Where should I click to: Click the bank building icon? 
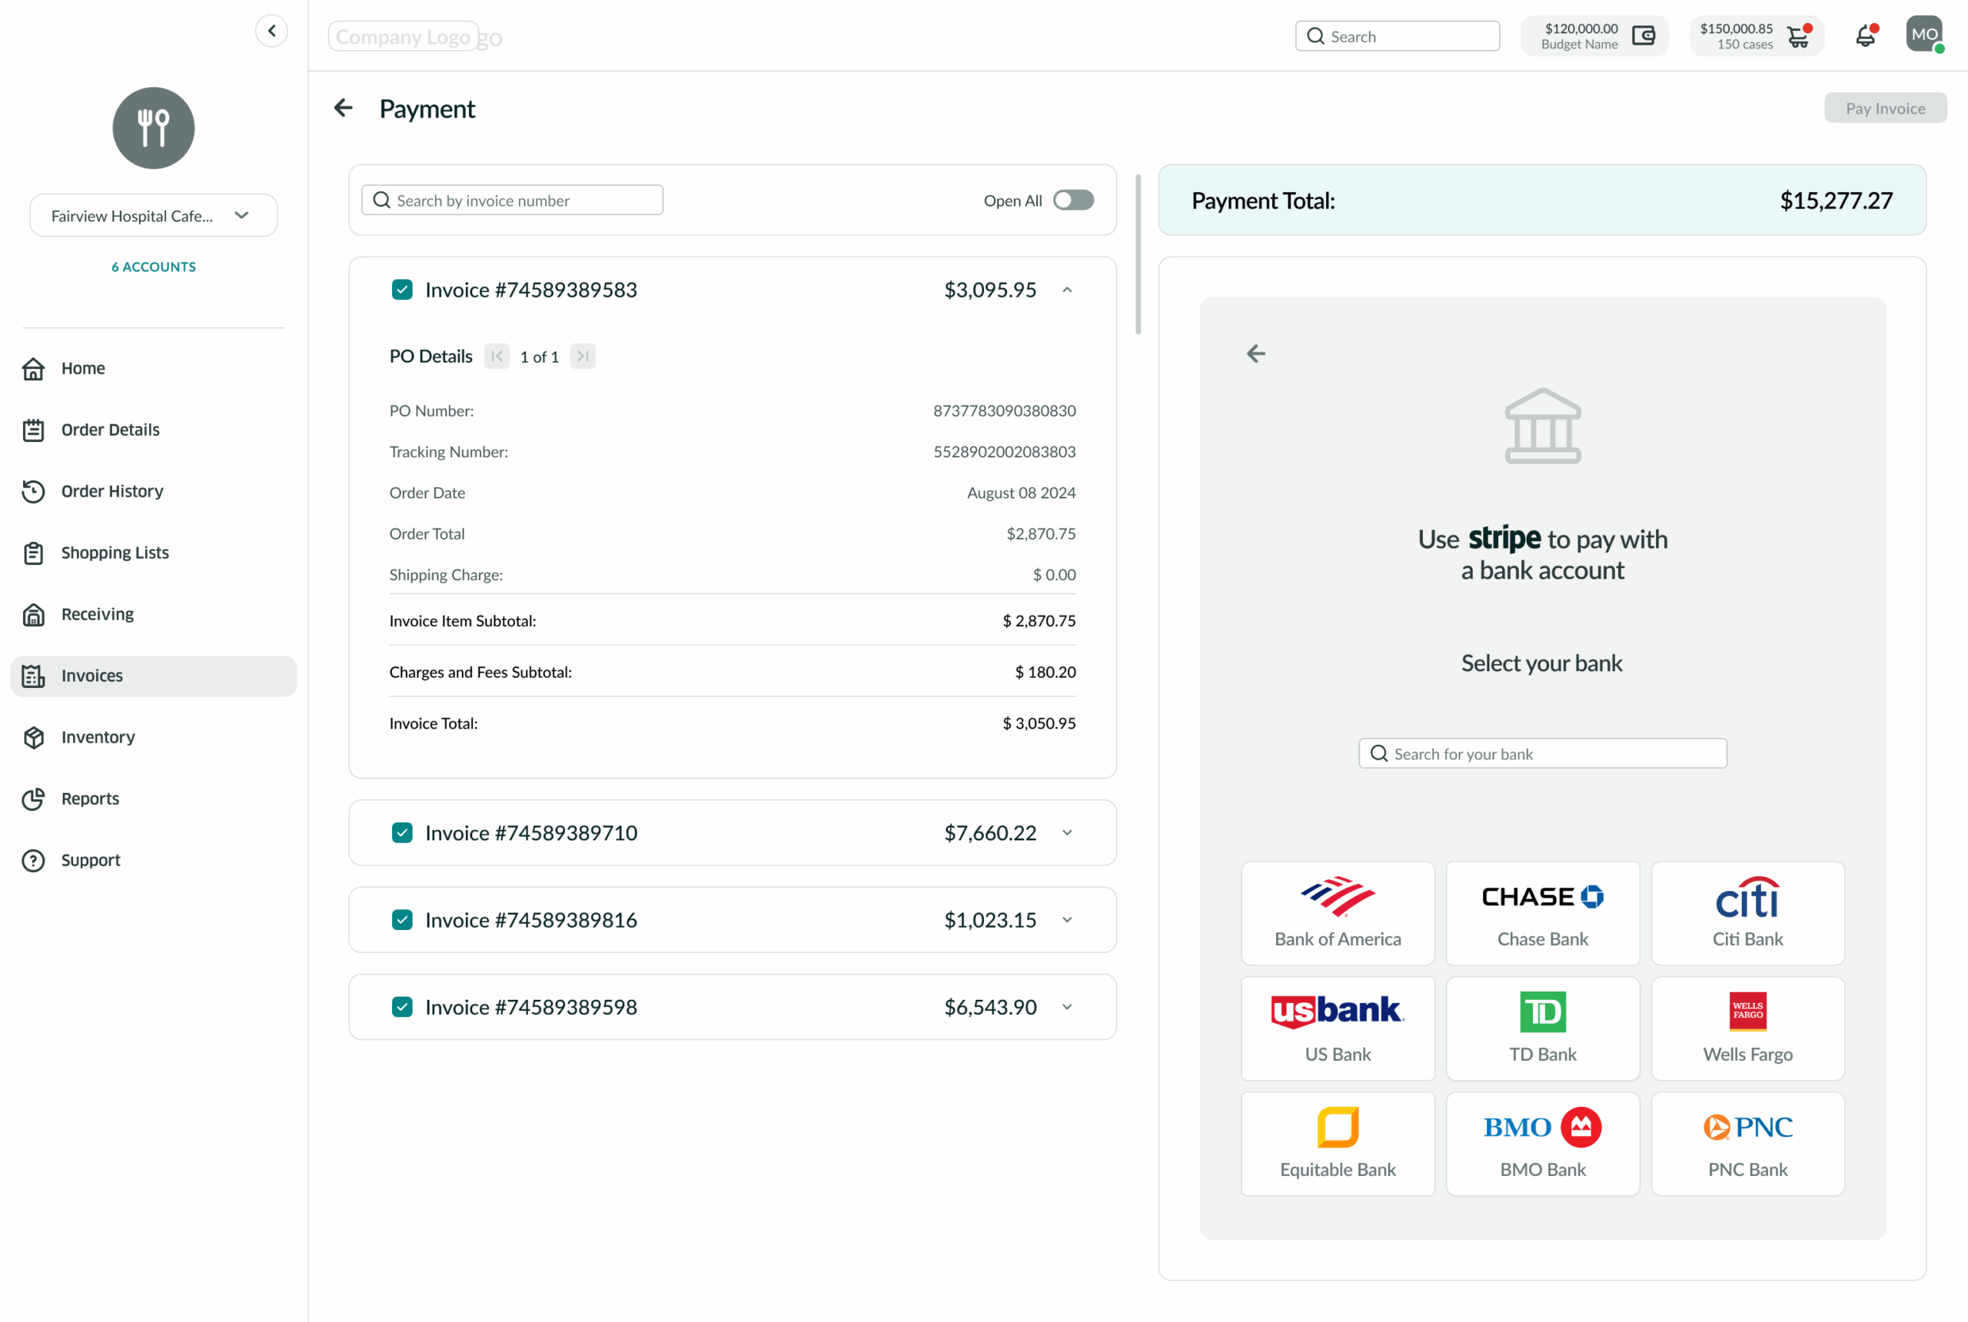[1542, 426]
